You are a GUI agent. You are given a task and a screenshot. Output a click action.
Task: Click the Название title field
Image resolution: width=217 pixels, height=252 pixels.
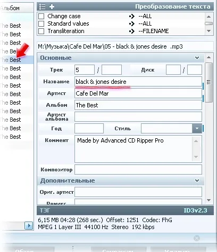click(x=138, y=82)
